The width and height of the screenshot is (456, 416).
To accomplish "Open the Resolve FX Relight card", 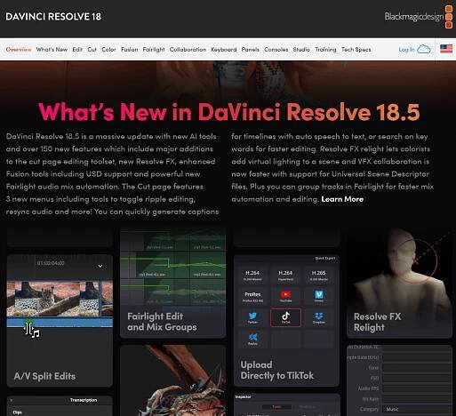I will (x=399, y=283).
